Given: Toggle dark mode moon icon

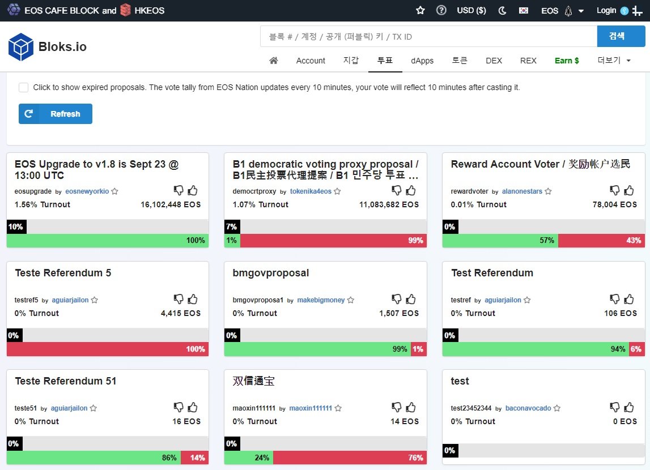Looking at the screenshot, I should point(502,10).
